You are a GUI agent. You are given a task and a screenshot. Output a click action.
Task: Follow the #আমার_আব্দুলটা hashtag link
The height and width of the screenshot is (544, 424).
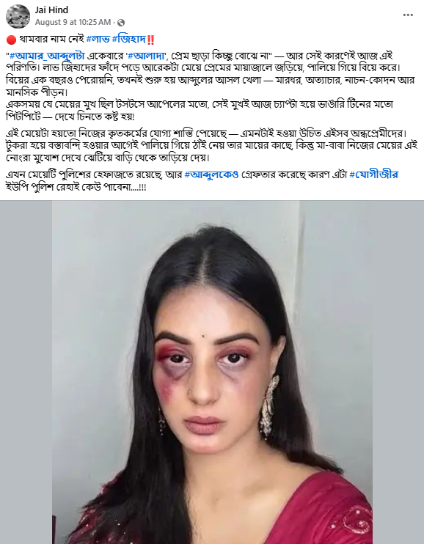(47, 56)
